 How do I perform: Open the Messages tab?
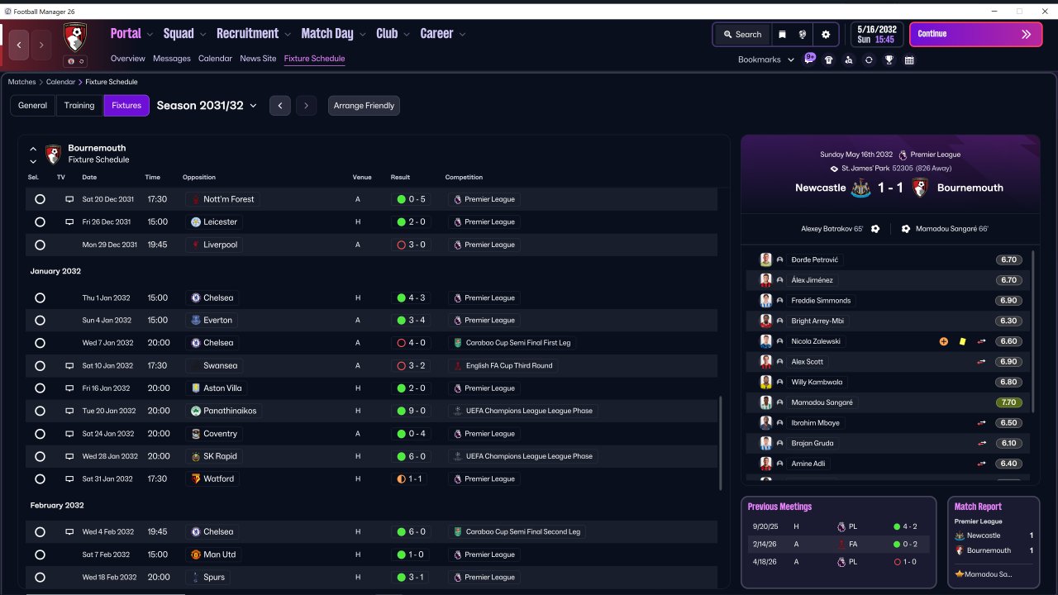click(172, 59)
